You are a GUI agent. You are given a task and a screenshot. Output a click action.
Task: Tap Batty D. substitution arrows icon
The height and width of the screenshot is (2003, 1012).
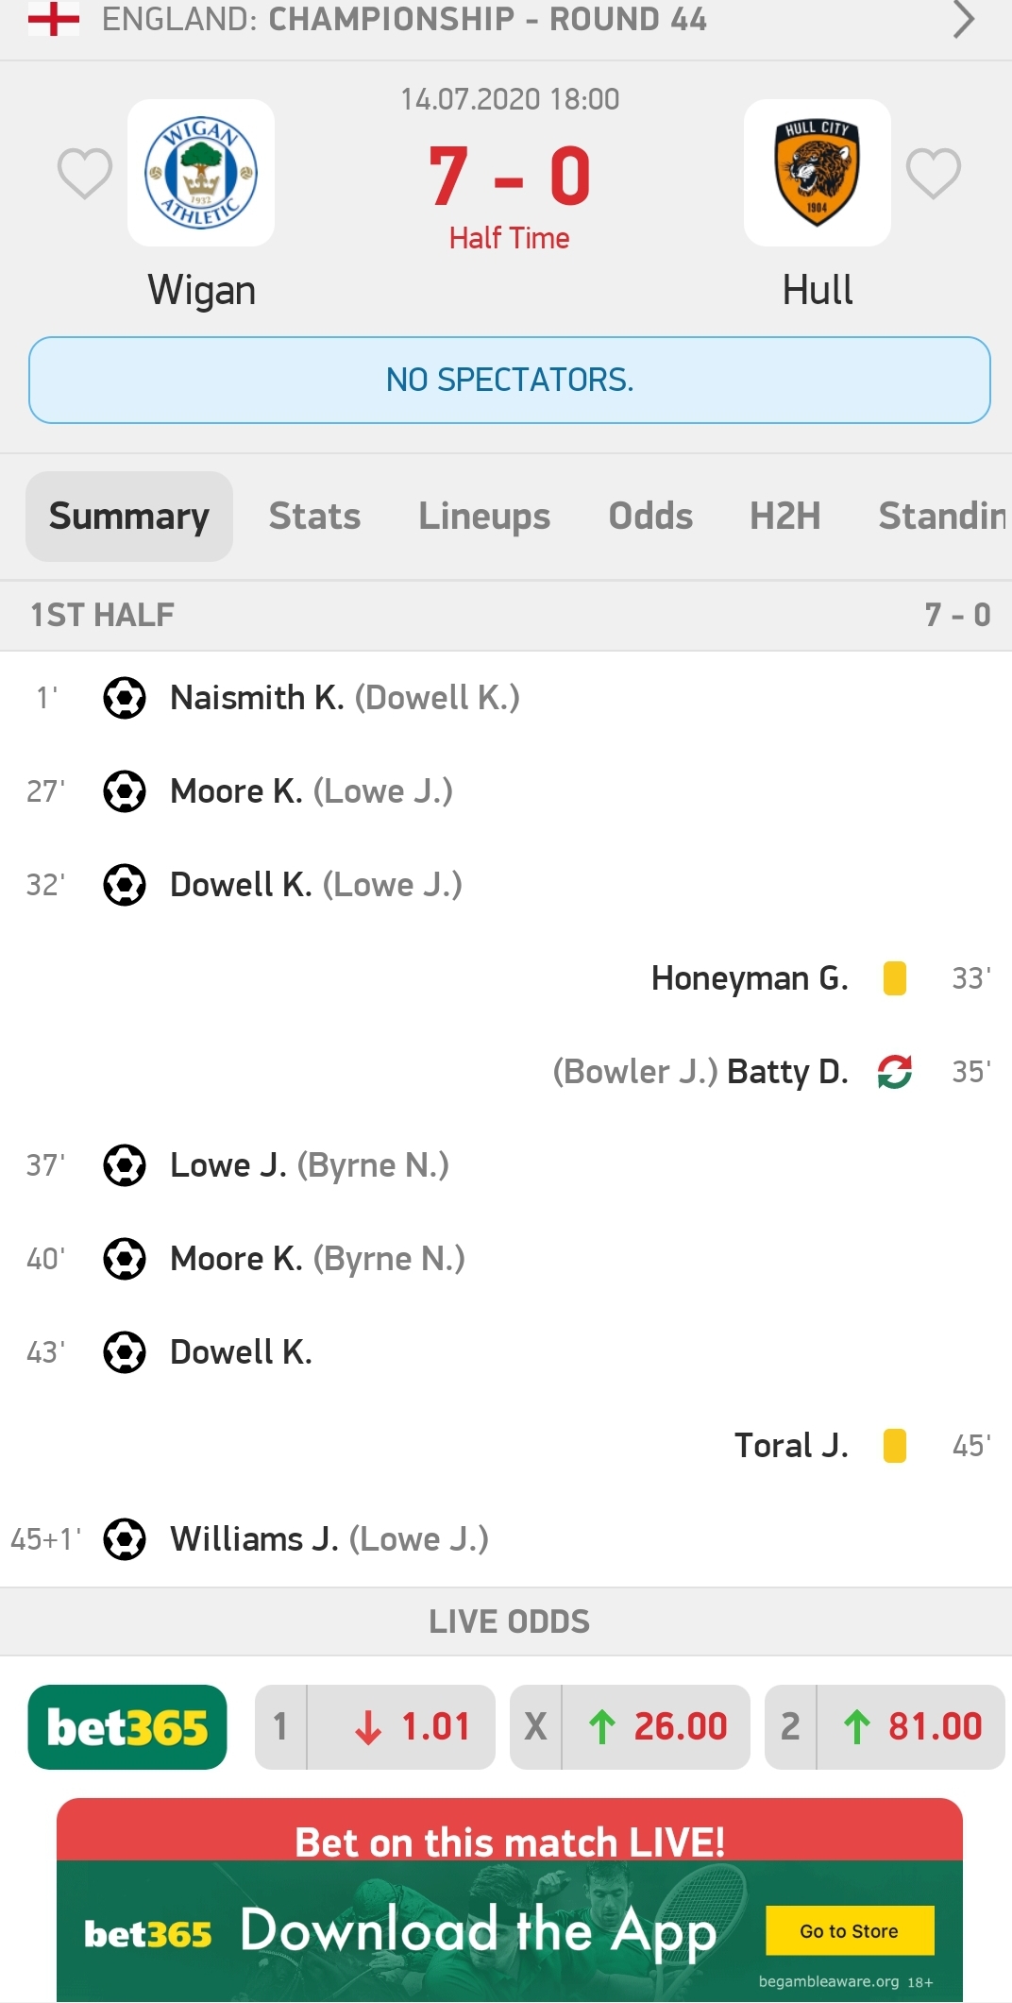point(894,1072)
